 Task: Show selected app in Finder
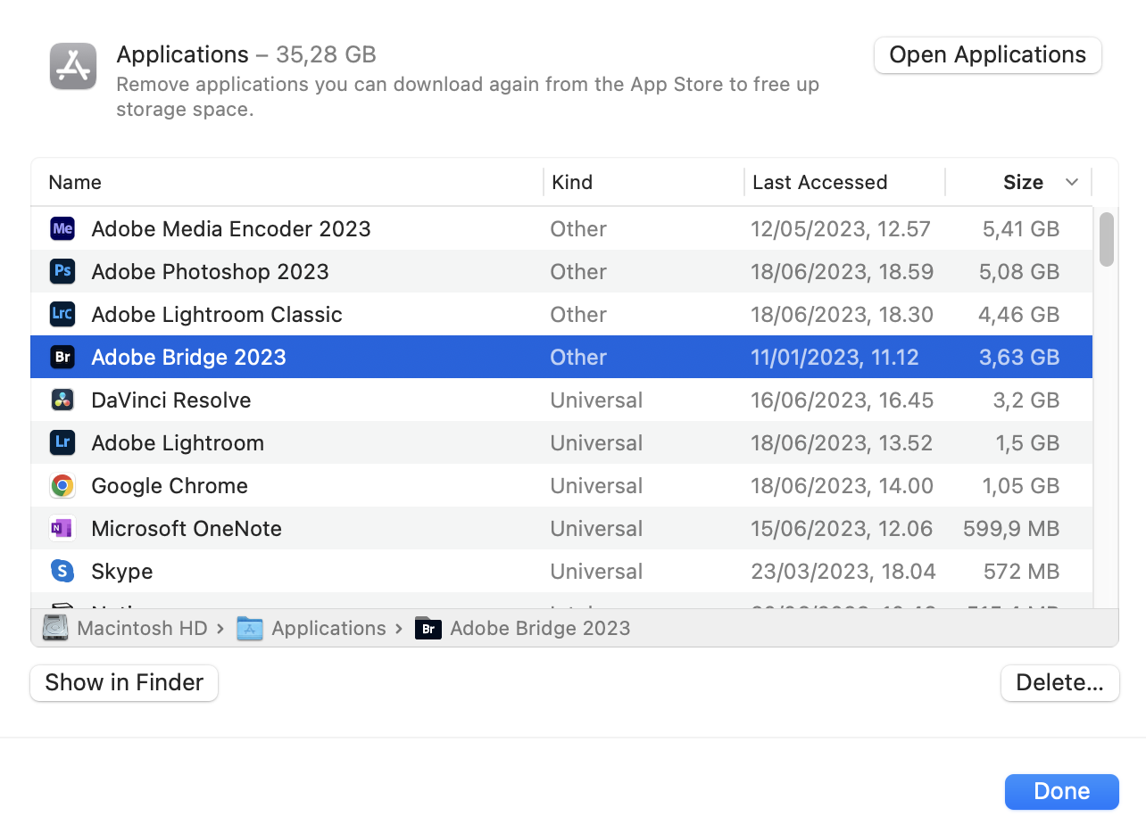click(x=124, y=683)
